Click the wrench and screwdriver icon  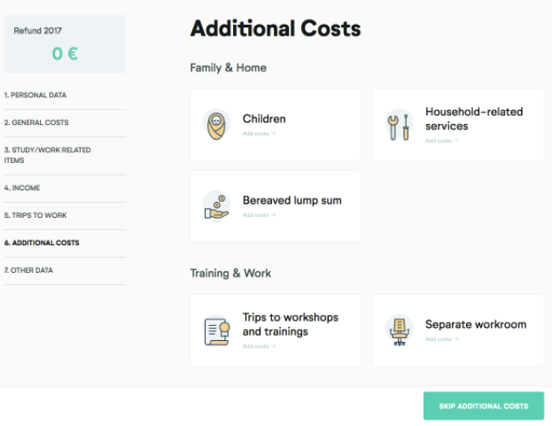(x=399, y=126)
